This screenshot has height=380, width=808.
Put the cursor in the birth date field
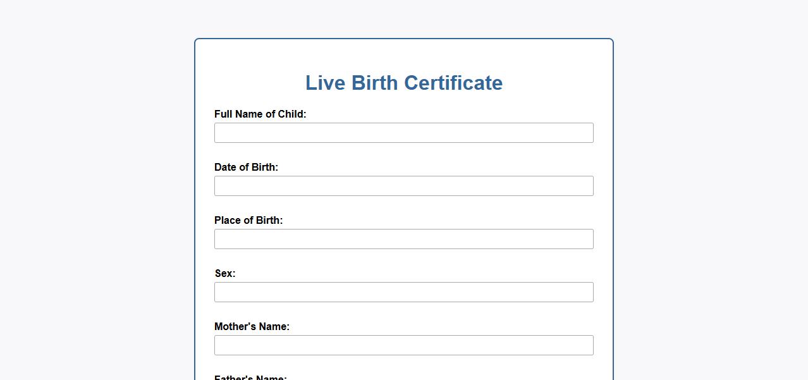point(403,186)
